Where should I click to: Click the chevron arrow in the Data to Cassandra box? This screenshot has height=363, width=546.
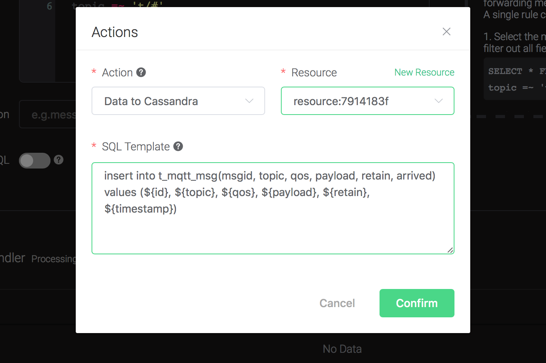(249, 101)
